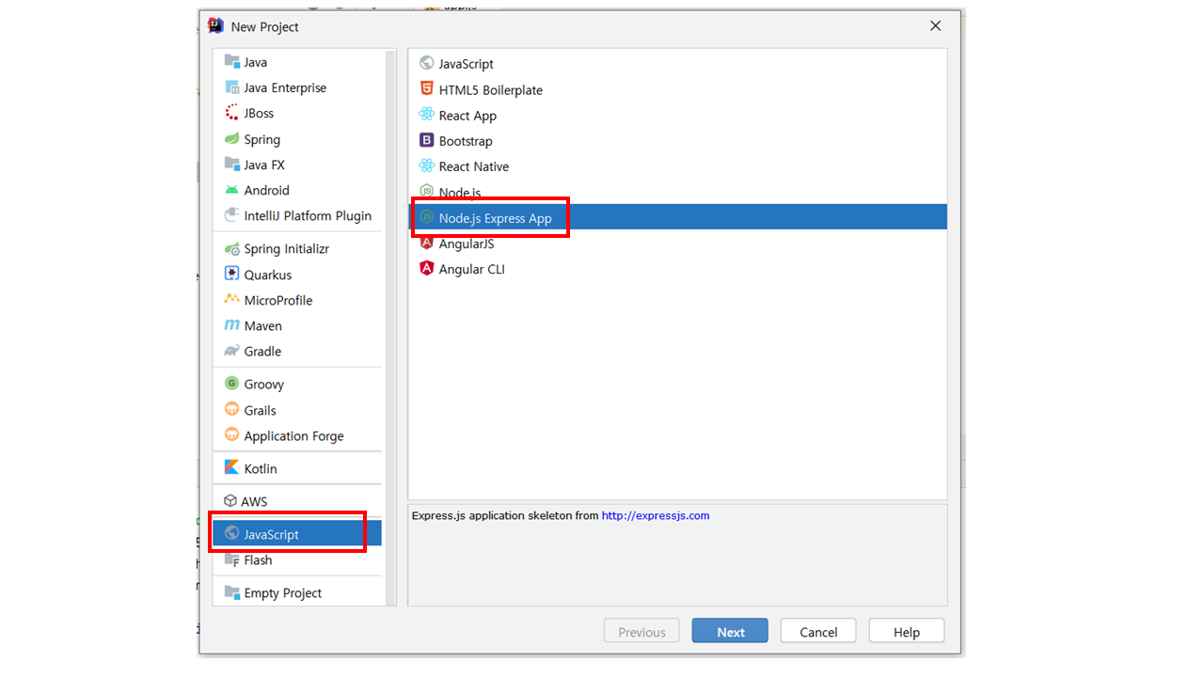
Task: Click the React Native atom icon
Action: coord(427,165)
